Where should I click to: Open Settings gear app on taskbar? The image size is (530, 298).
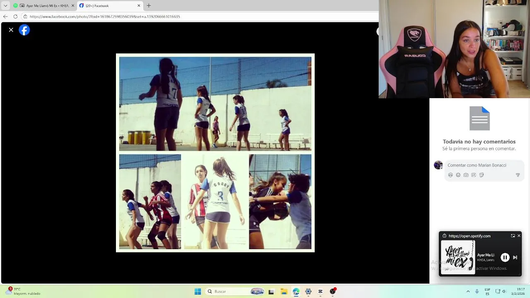pyautogui.click(x=308, y=291)
